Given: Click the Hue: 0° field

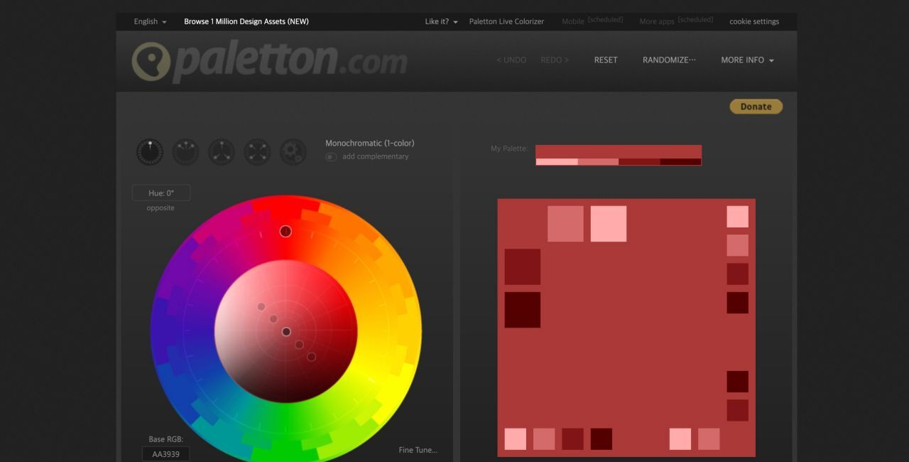Looking at the screenshot, I should 161,193.
